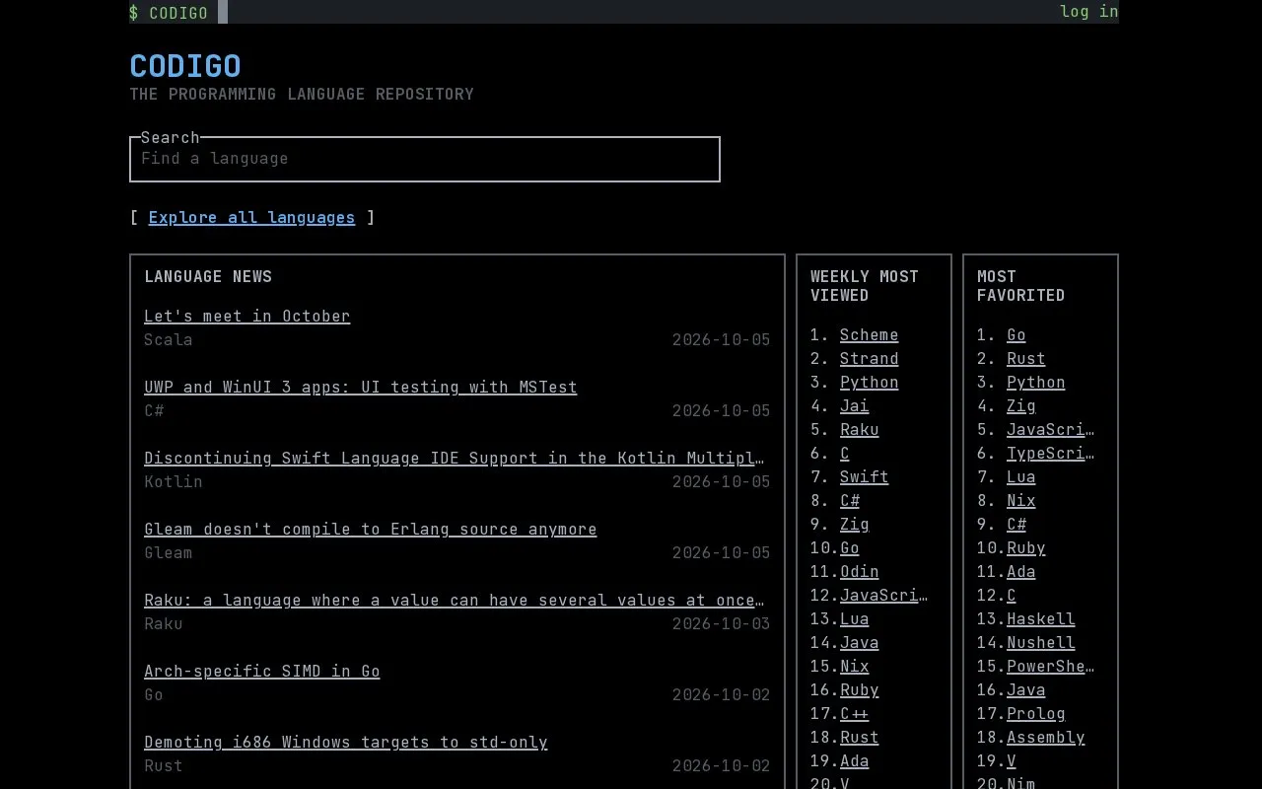The width and height of the screenshot is (1262, 789).
Task: View the Raku several values article
Action: click(x=454, y=600)
